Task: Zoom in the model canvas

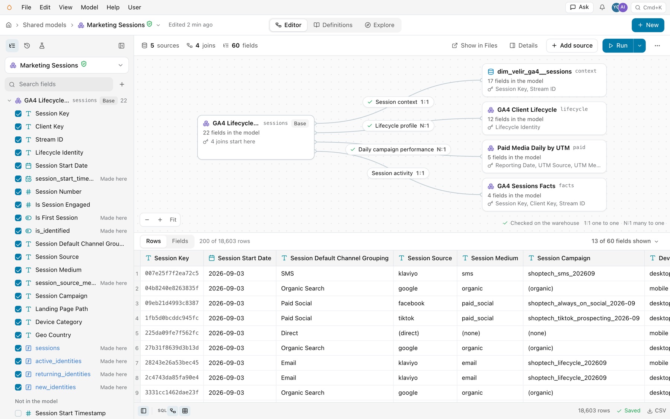Action: (x=160, y=220)
